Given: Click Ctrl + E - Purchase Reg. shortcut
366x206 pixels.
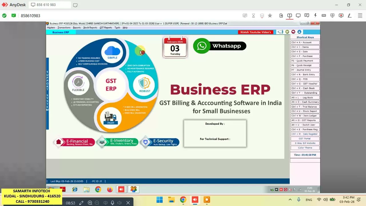Looking at the screenshot, I should tap(305, 129).
